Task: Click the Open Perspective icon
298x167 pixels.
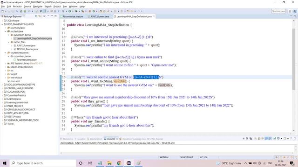Action: click(290, 11)
